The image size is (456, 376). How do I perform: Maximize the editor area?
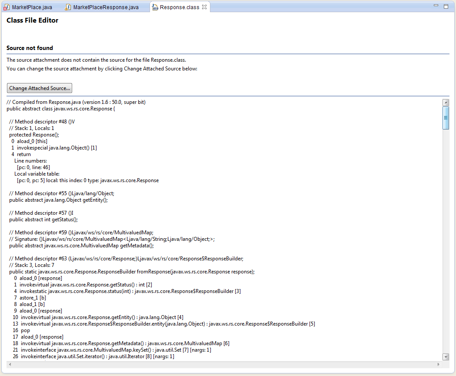446,7
